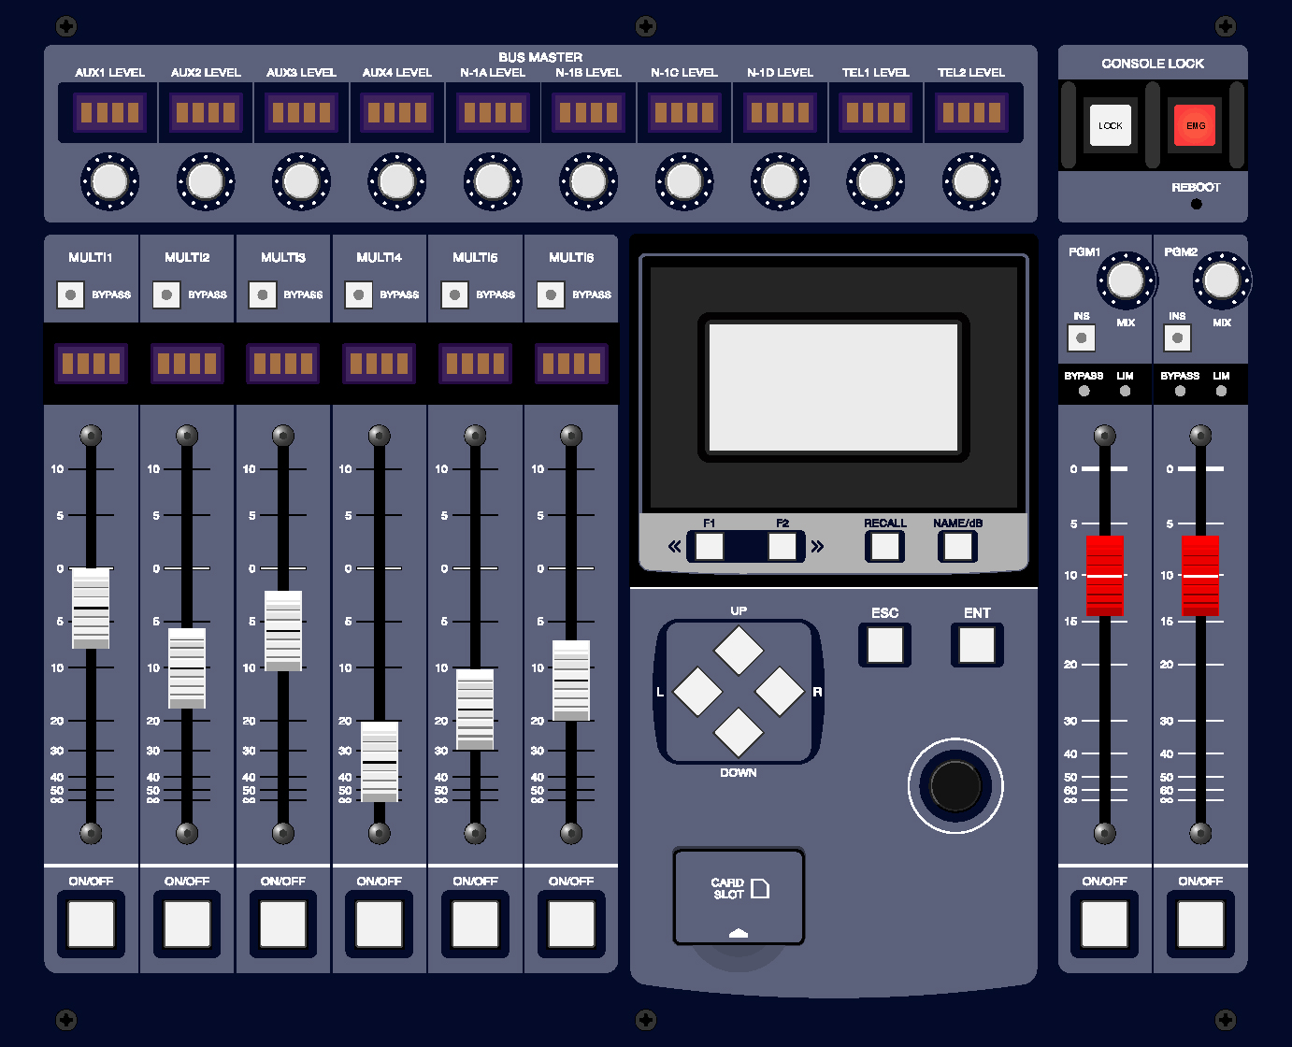Image resolution: width=1292 pixels, height=1047 pixels.
Task: Switch MULTI1 channel ON/OFF
Action: click(x=91, y=925)
